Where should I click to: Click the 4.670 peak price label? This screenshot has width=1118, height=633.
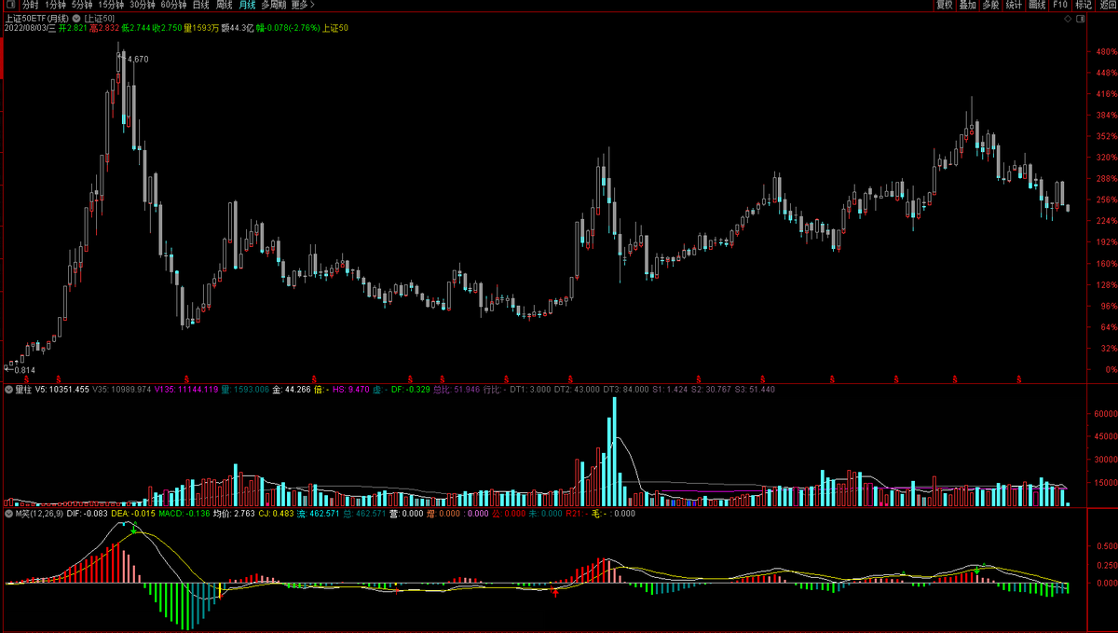click(138, 59)
